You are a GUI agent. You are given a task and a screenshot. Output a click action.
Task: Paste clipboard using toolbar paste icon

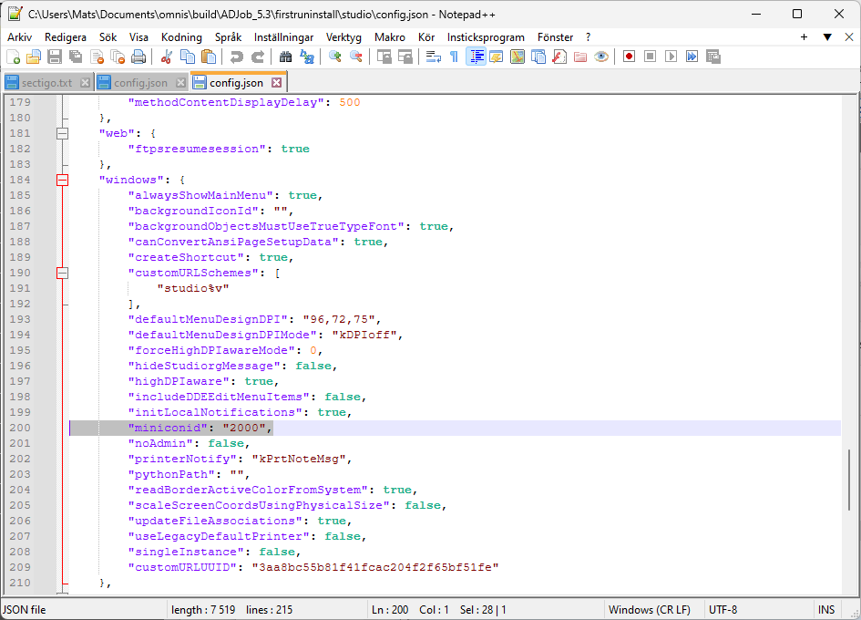click(209, 57)
